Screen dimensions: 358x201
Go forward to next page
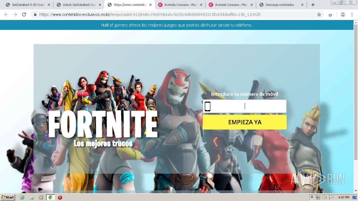pos(15,15)
